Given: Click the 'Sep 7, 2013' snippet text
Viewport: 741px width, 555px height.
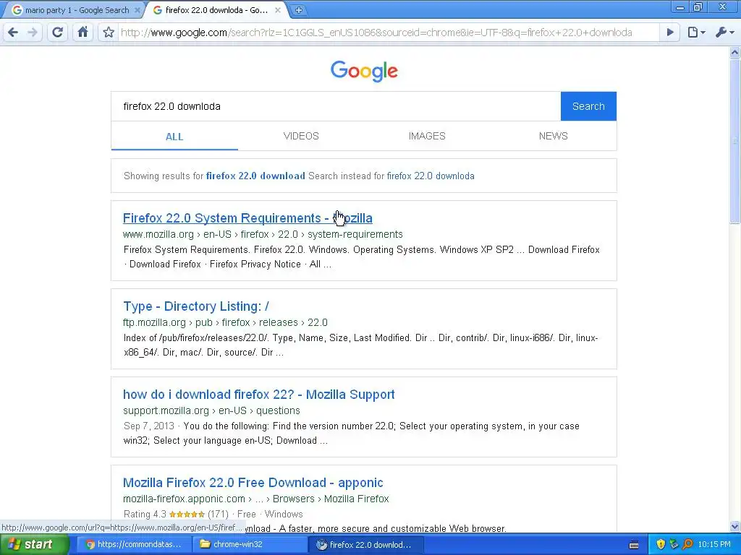Looking at the screenshot, I should pyautogui.click(x=149, y=426).
